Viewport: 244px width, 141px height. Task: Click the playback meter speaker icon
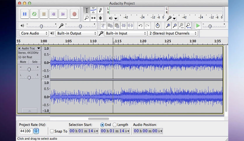111,18
